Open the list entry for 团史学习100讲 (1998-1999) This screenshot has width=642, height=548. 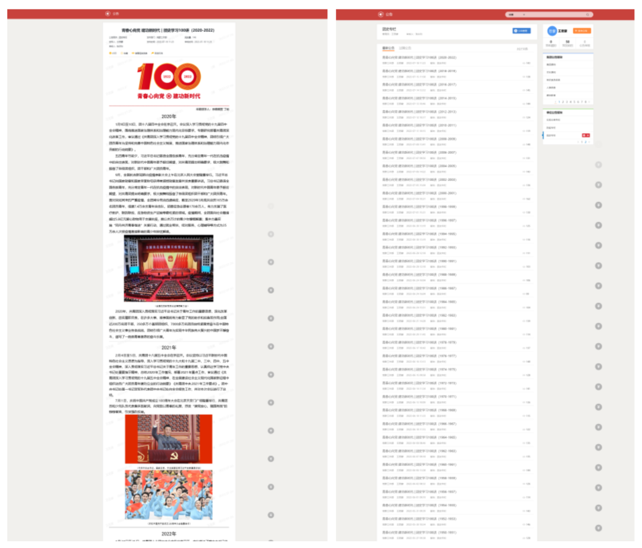coord(419,207)
